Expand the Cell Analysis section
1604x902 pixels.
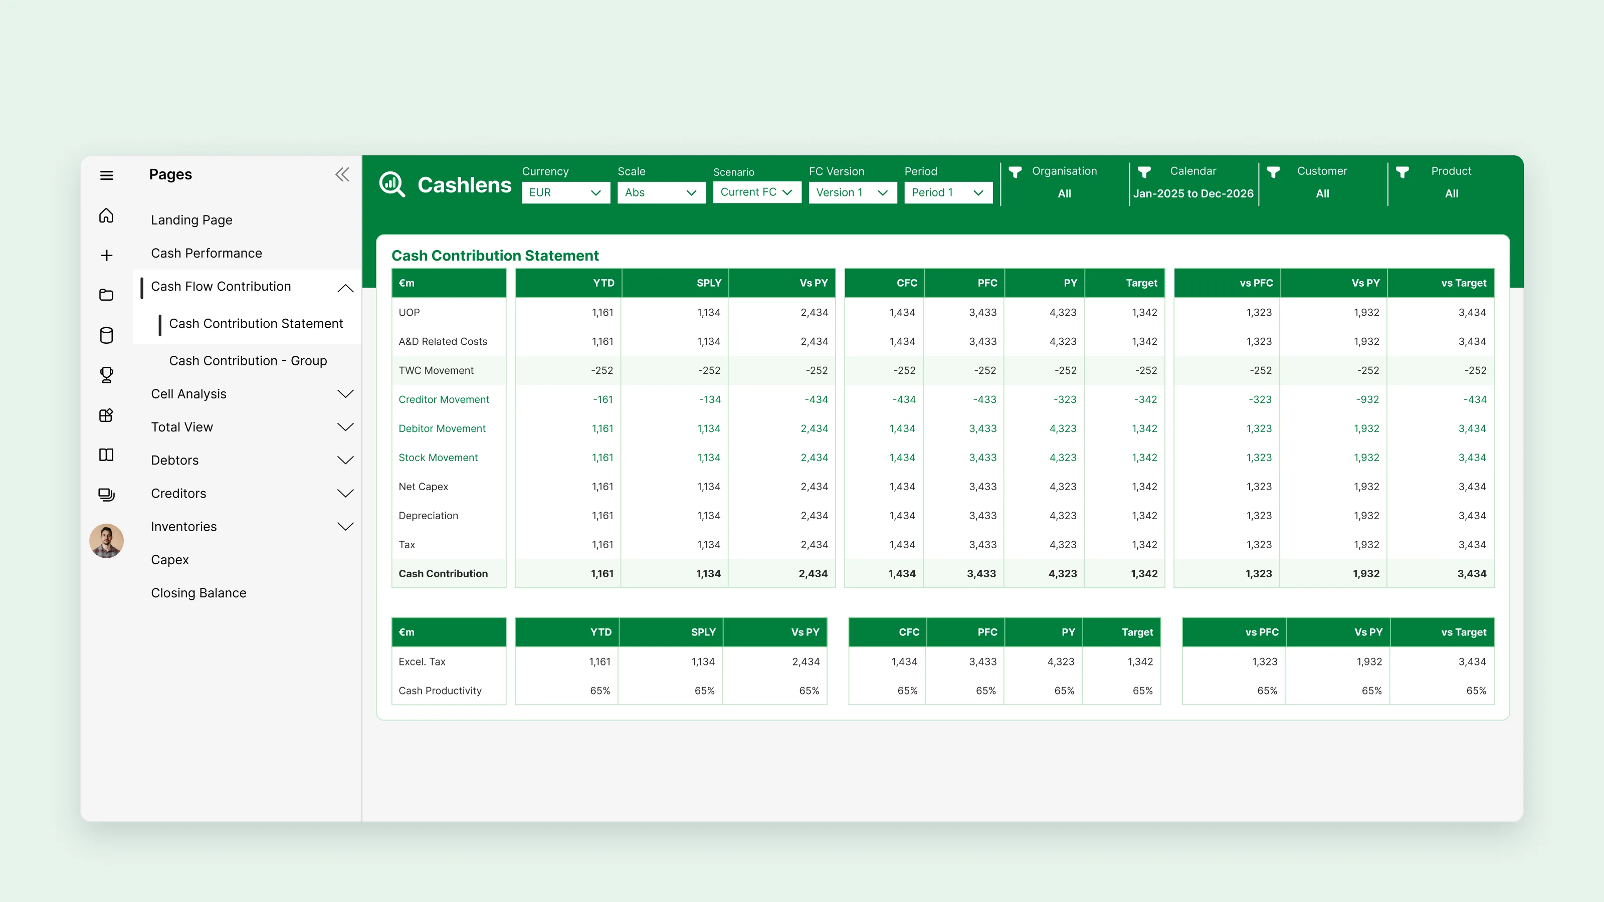coord(345,393)
